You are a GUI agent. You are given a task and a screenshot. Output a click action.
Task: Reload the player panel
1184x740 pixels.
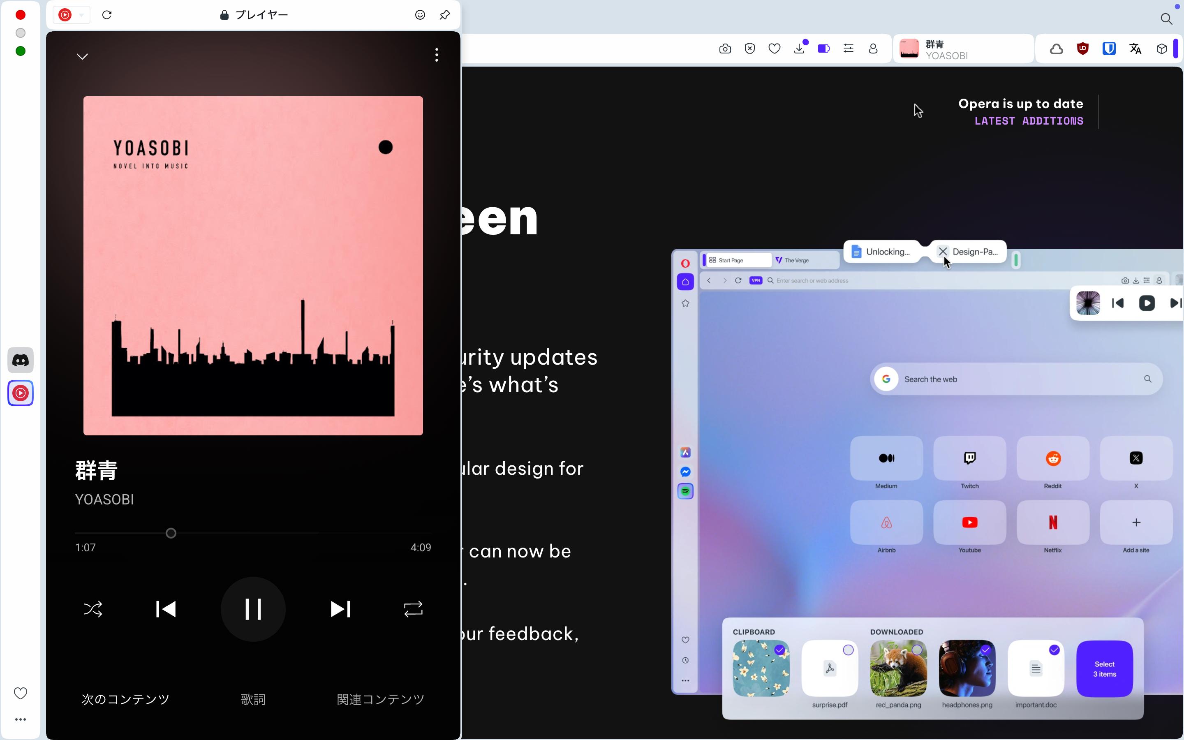pos(107,15)
